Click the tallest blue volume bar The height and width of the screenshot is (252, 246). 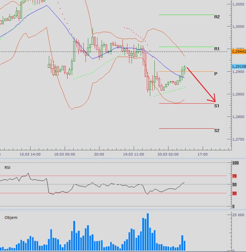148,232
